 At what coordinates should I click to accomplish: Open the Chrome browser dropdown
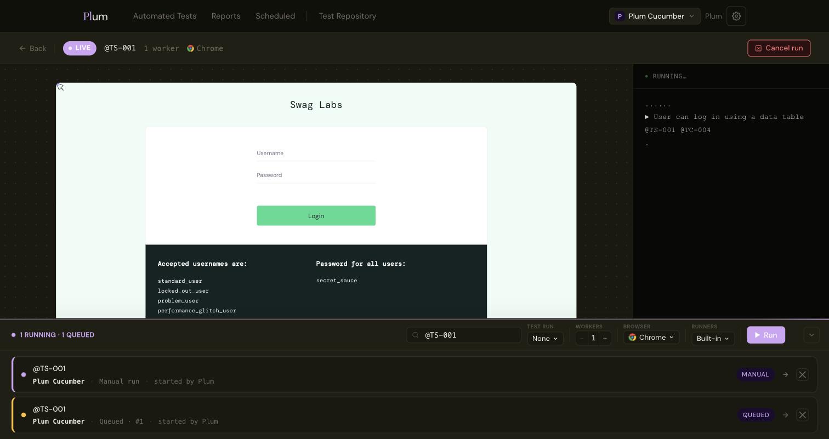(651, 338)
